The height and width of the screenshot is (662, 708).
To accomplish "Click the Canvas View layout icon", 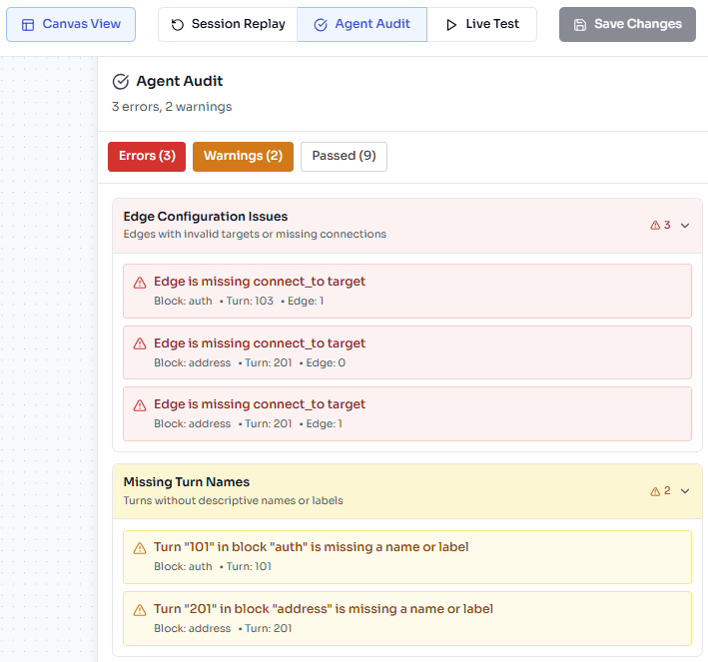I will 28,24.
